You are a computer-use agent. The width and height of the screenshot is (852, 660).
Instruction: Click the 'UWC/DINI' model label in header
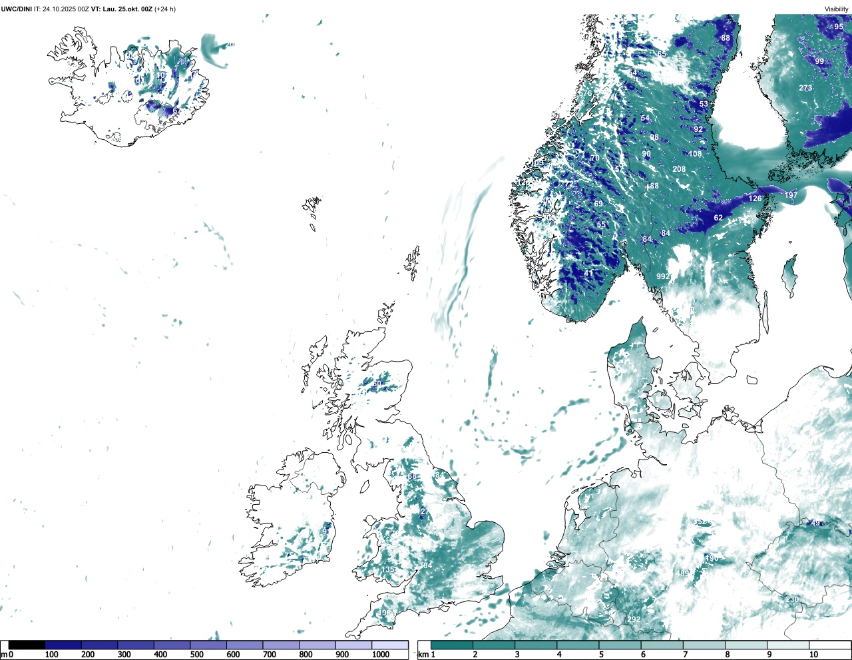[x=16, y=9]
